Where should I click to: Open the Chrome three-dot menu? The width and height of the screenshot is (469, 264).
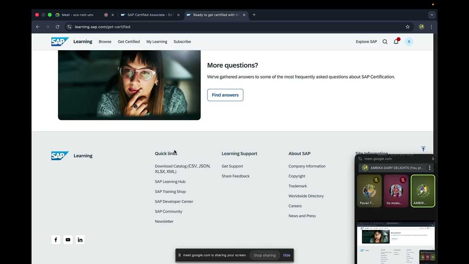pos(431,27)
